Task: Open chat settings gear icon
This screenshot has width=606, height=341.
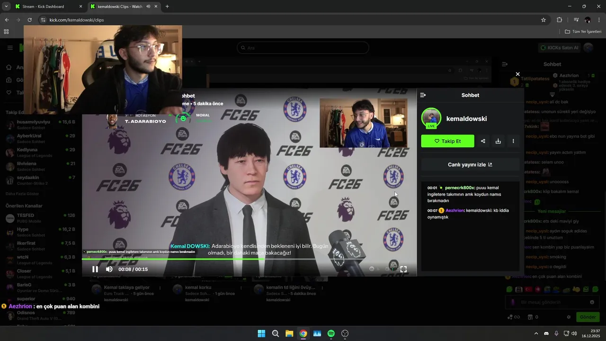Action: tap(569, 317)
